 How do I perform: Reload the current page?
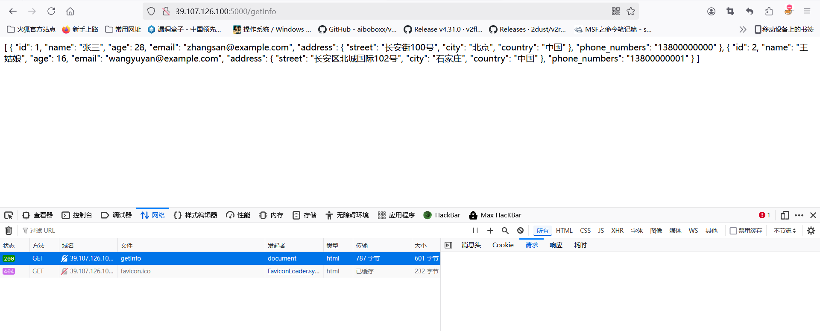(51, 11)
